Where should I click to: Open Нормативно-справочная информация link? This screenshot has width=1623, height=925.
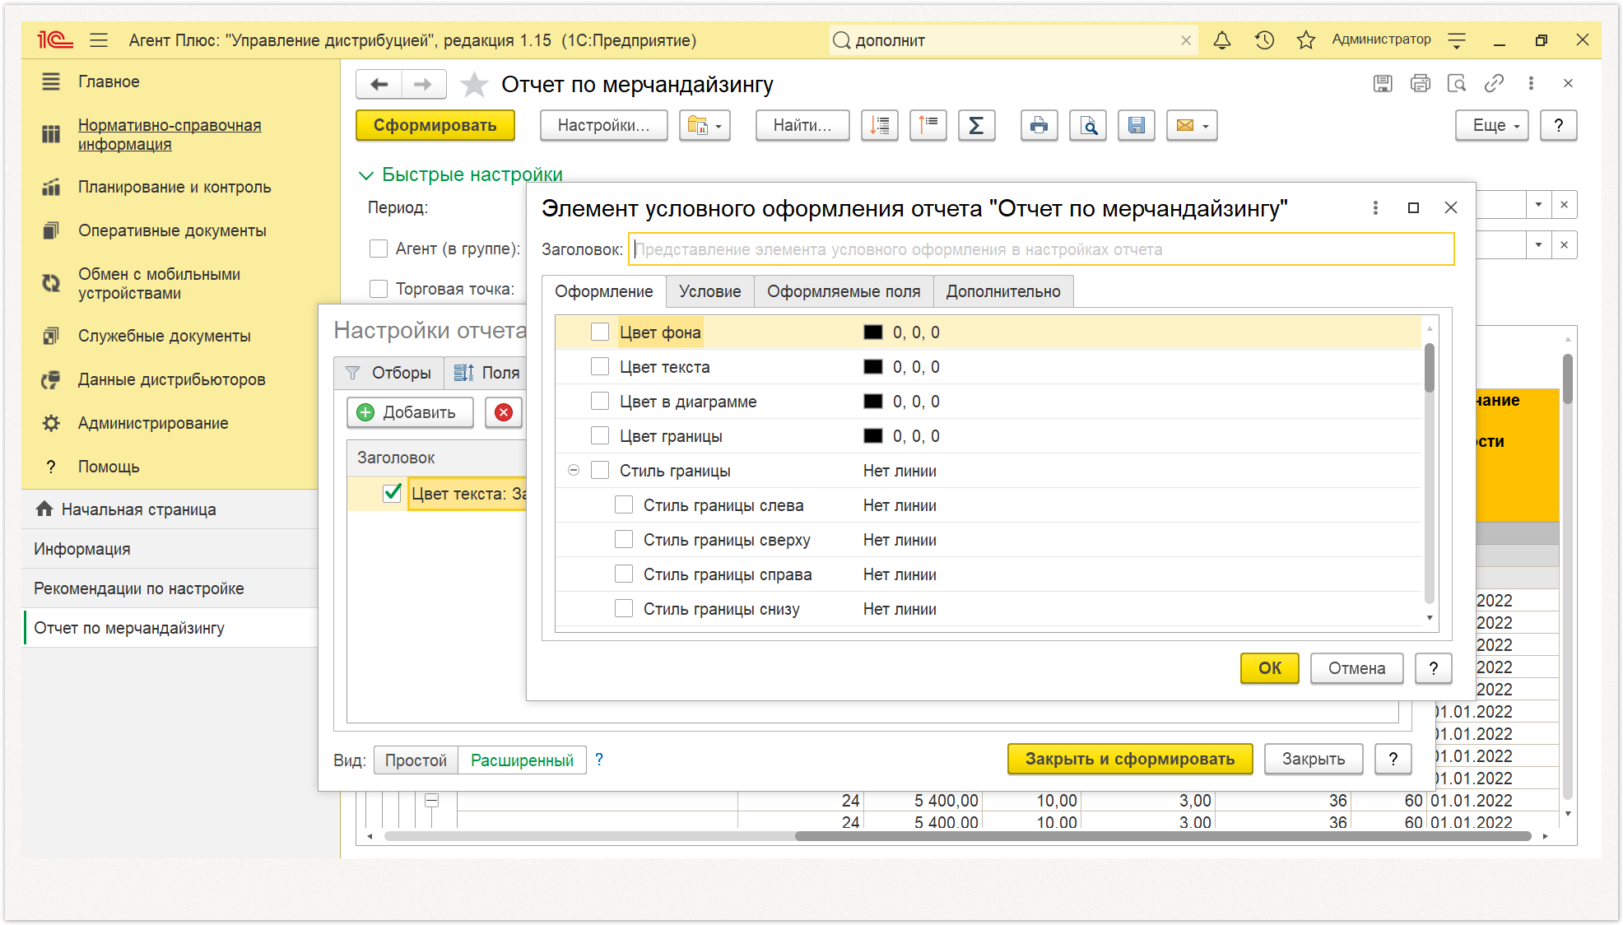(x=170, y=134)
